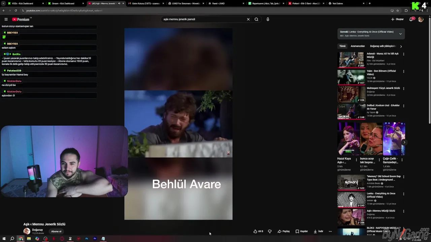Click the video player area

point(178,124)
